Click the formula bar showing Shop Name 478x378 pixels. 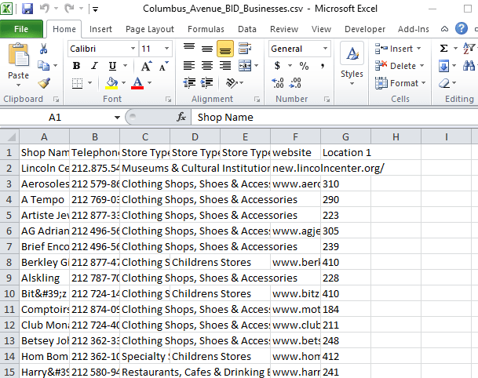point(334,118)
